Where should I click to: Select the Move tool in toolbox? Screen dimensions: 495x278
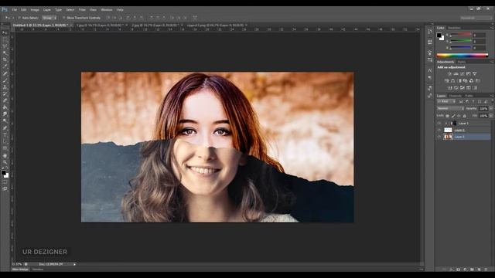coord(5,32)
